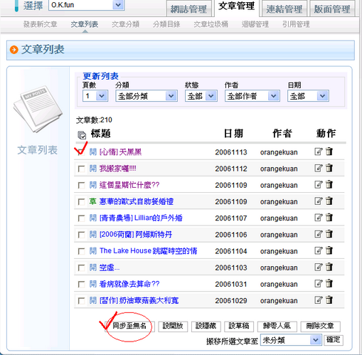Viewport: 362px width, 355px height.
Task: Click the select-all icon beside 標題
Action: tap(82, 135)
